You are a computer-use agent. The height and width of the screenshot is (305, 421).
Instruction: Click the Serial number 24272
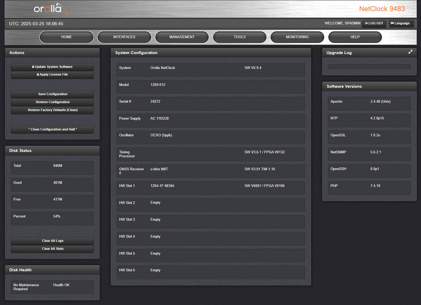click(155, 101)
